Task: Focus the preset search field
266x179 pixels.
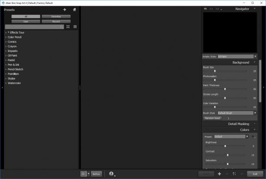Action: pos(34,27)
